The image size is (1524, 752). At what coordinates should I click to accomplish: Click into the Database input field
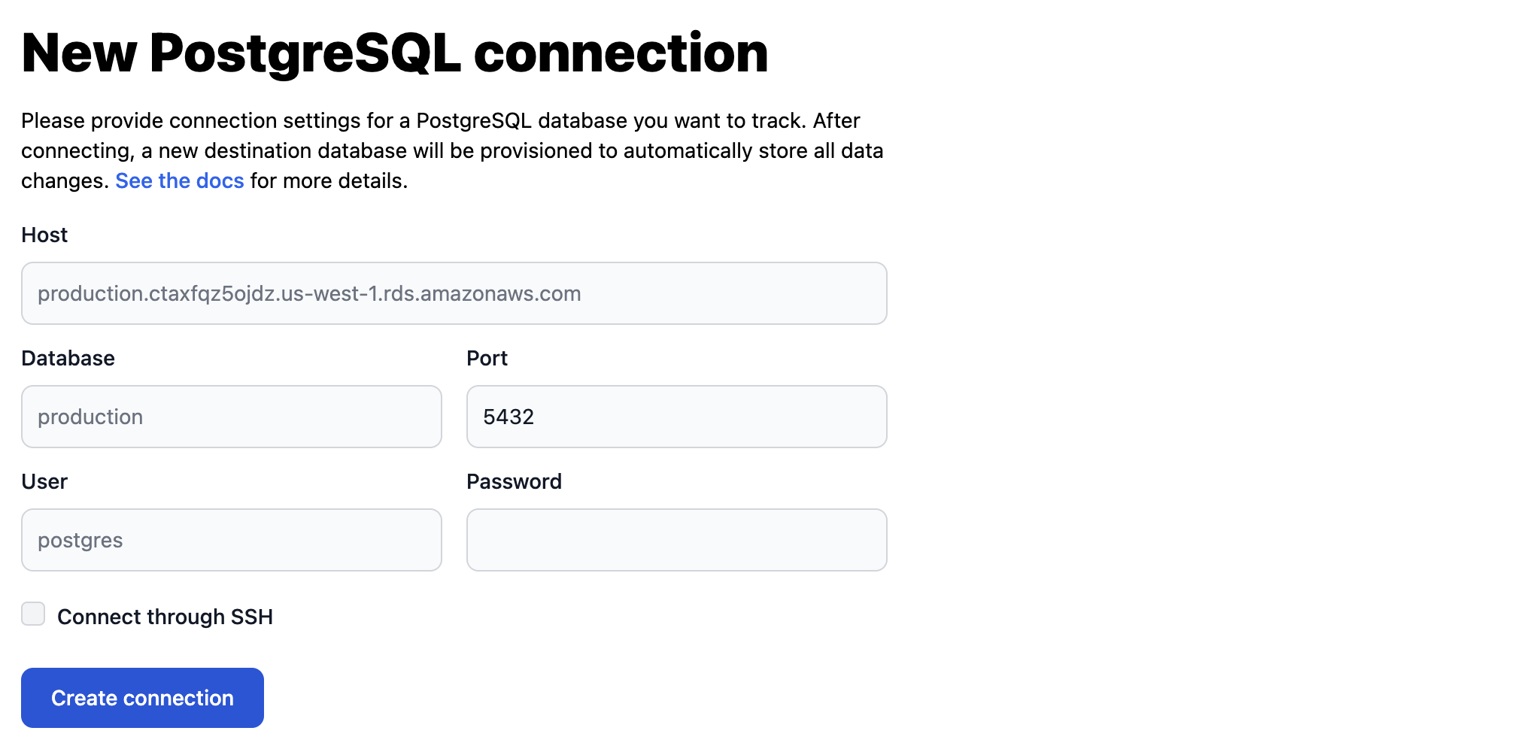(x=231, y=417)
